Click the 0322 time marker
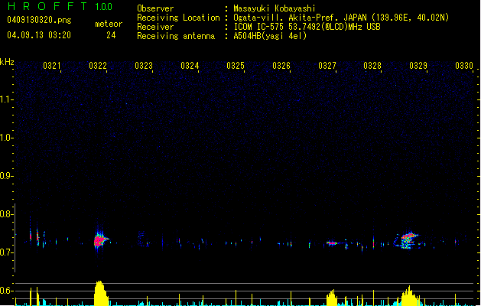Screen dimensions: 481x306 pos(98,66)
